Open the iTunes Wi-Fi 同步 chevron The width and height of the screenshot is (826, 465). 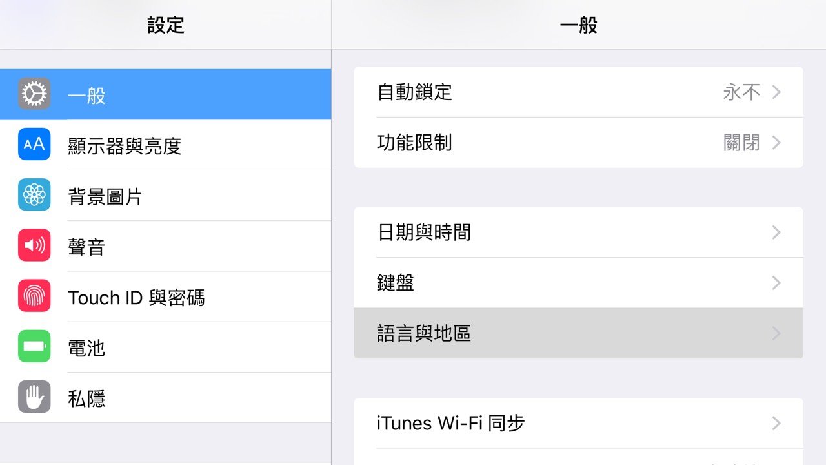pyautogui.click(x=776, y=424)
